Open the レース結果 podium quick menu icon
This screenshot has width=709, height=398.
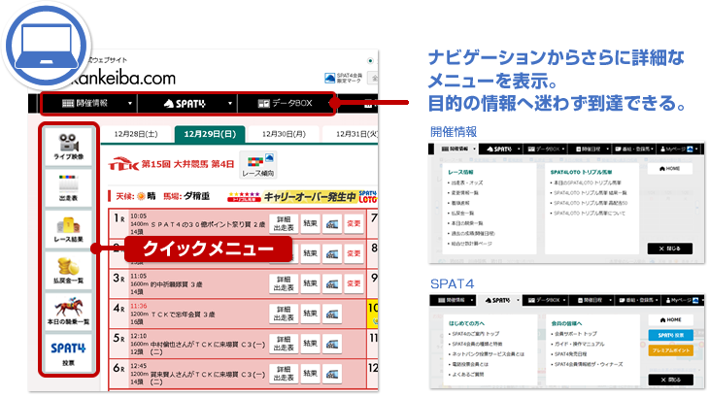click(x=68, y=229)
